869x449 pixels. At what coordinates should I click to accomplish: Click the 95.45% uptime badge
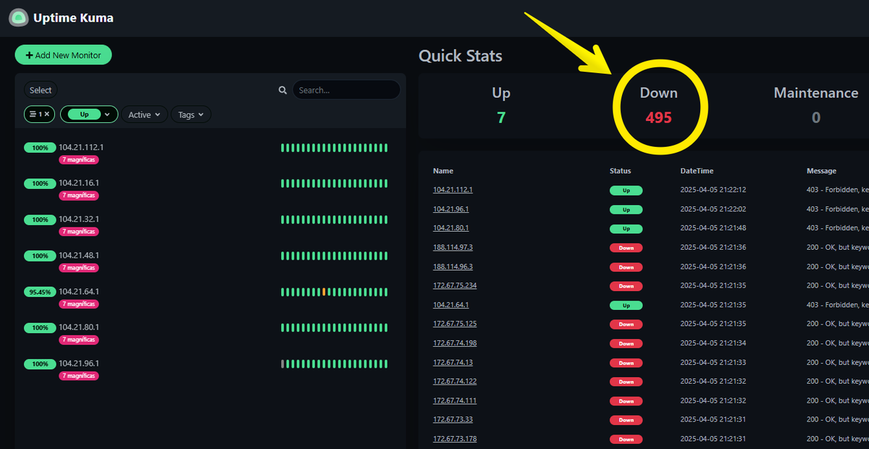[40, 292]
